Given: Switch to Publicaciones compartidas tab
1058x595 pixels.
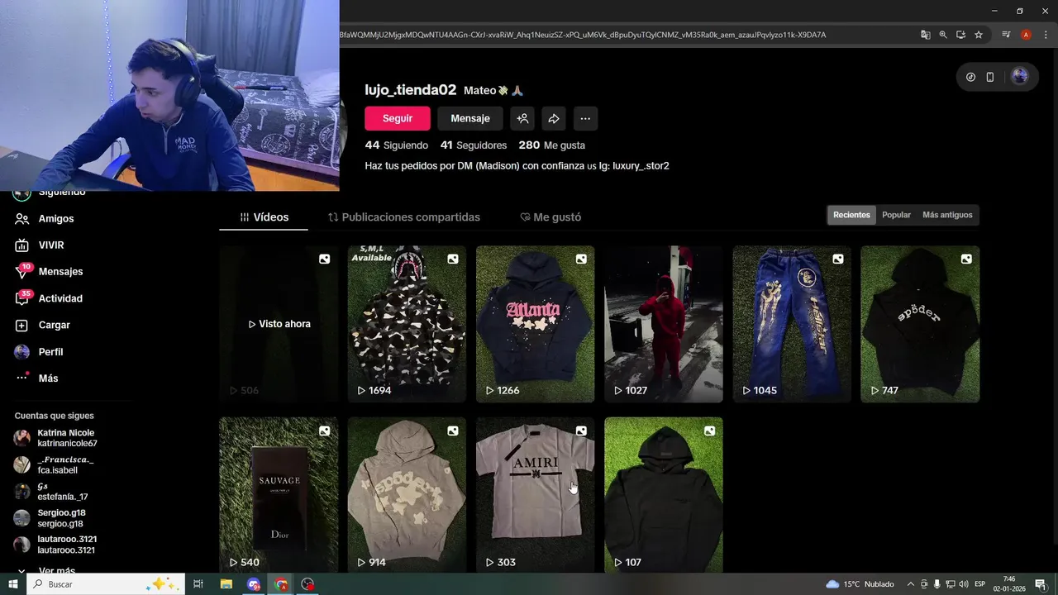Looking at the screenshot, I should (x=403, y=217).
